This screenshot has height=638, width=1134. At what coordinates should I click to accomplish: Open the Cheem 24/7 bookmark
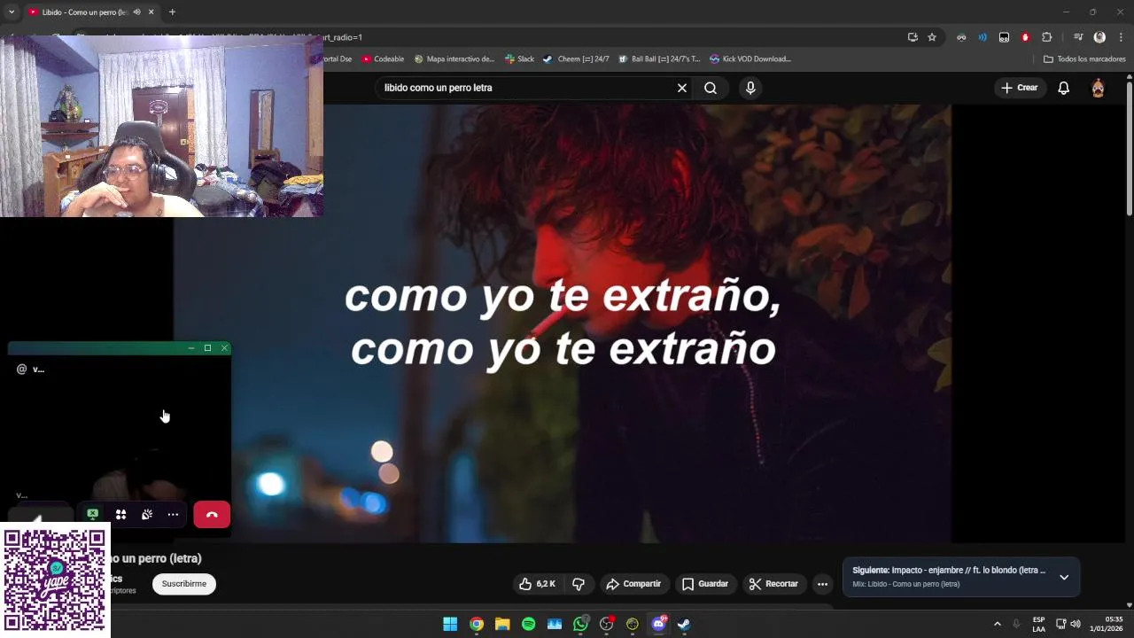[576, 59]
